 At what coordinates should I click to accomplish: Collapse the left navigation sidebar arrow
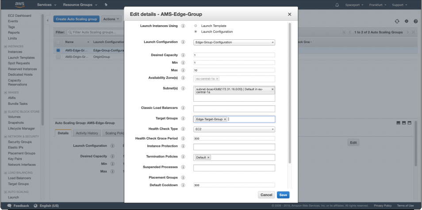tap(48, 20)
